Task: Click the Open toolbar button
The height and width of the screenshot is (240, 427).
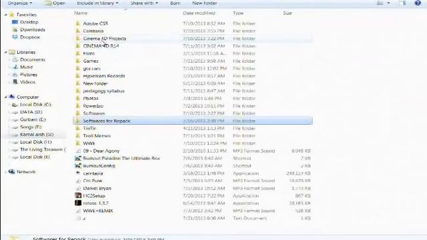Action: [x=55, y=3]
